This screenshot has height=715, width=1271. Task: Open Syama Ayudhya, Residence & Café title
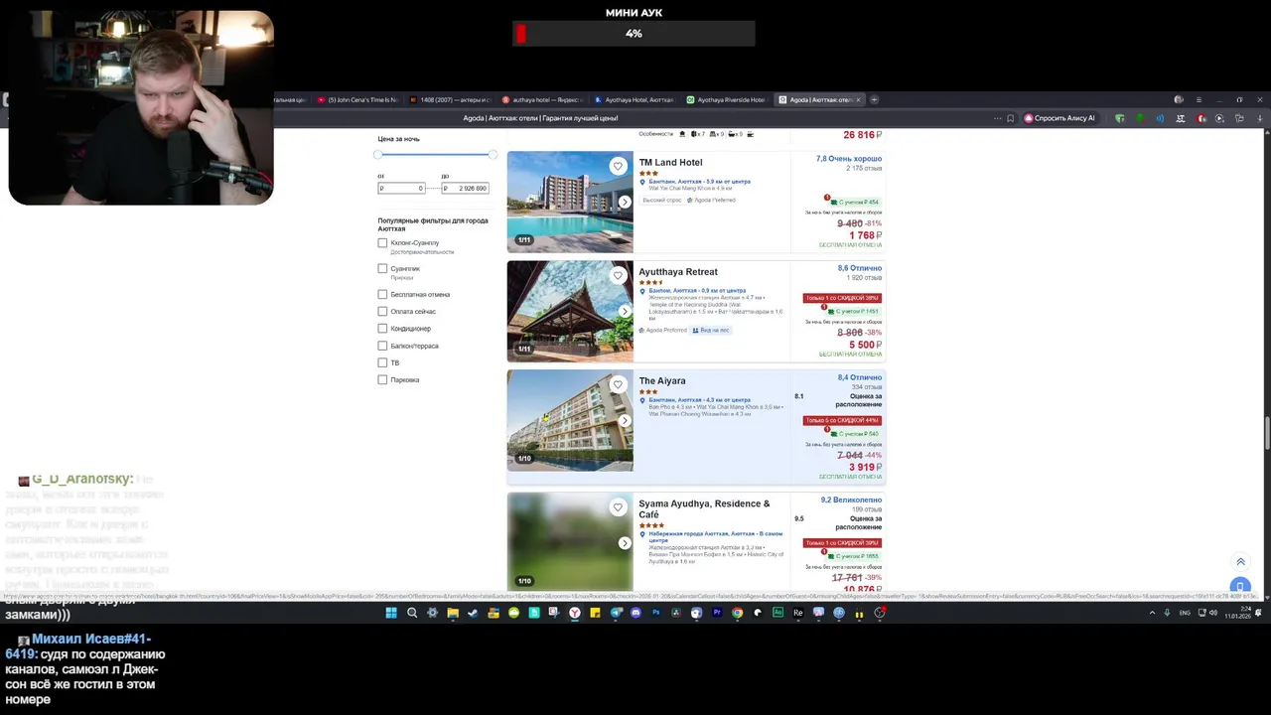click(704, 509)
